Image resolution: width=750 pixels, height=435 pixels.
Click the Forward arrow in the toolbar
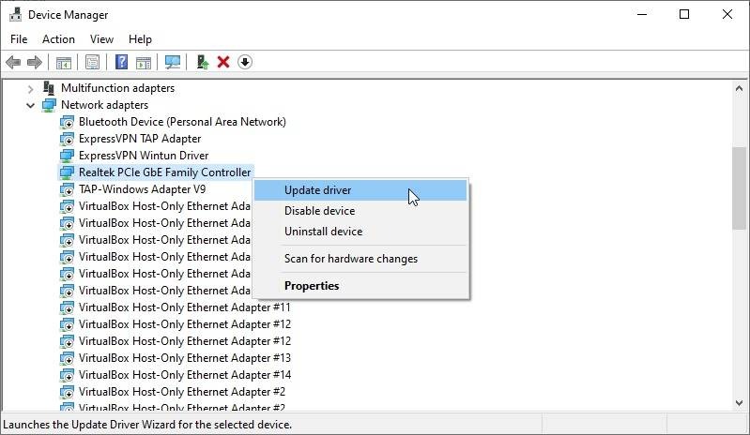pyautogui.click(x=35, y=62)
